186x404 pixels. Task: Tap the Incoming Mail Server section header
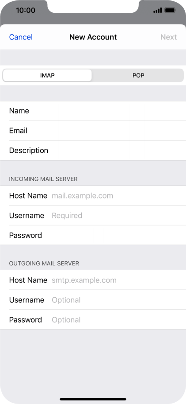coord(43,179)
